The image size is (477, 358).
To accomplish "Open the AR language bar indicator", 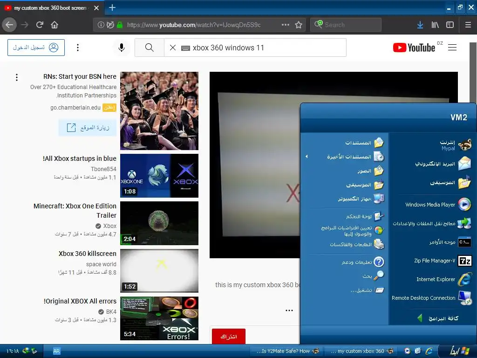I will point(56,351).
